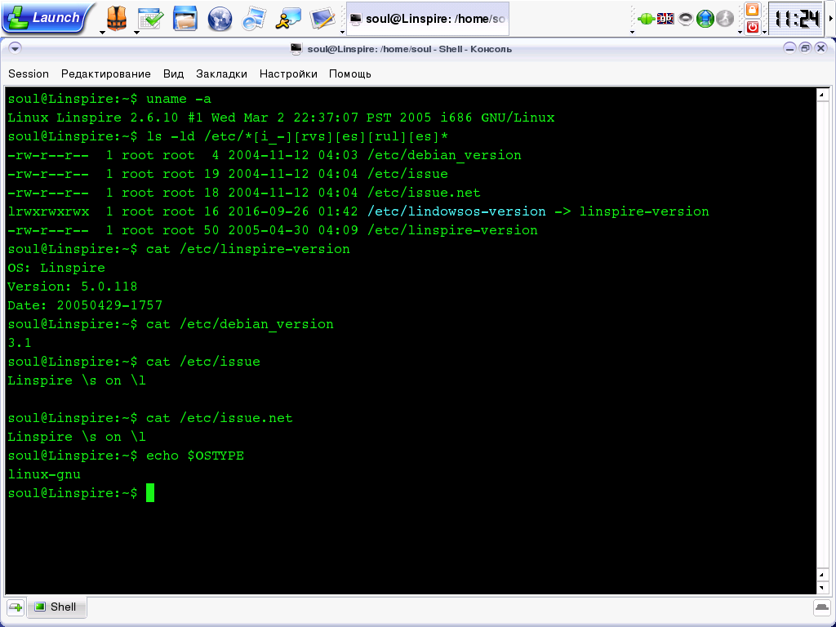
Task: Lock the screen with orange padlock icon
Action: [x=752, y=10]
